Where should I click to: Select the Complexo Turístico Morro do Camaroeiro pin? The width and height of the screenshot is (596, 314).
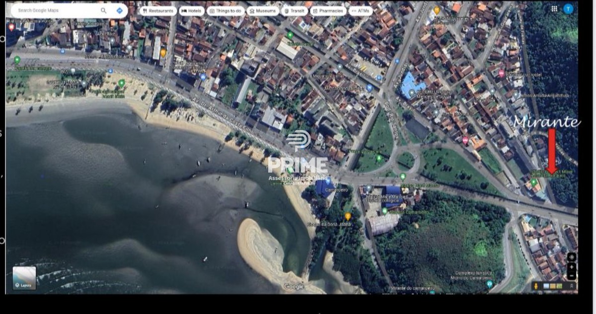(489, 284)
